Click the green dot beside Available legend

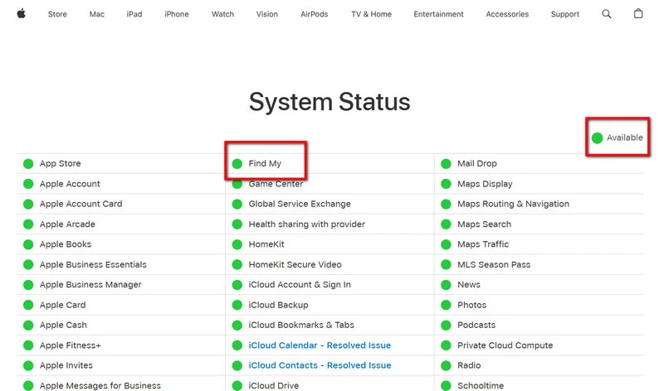597,138
